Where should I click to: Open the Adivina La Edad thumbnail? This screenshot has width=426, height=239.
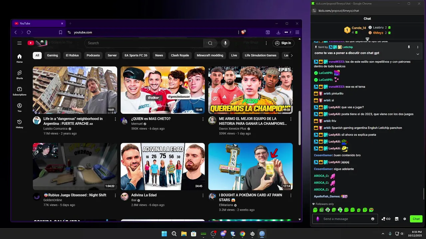[163, 166]
